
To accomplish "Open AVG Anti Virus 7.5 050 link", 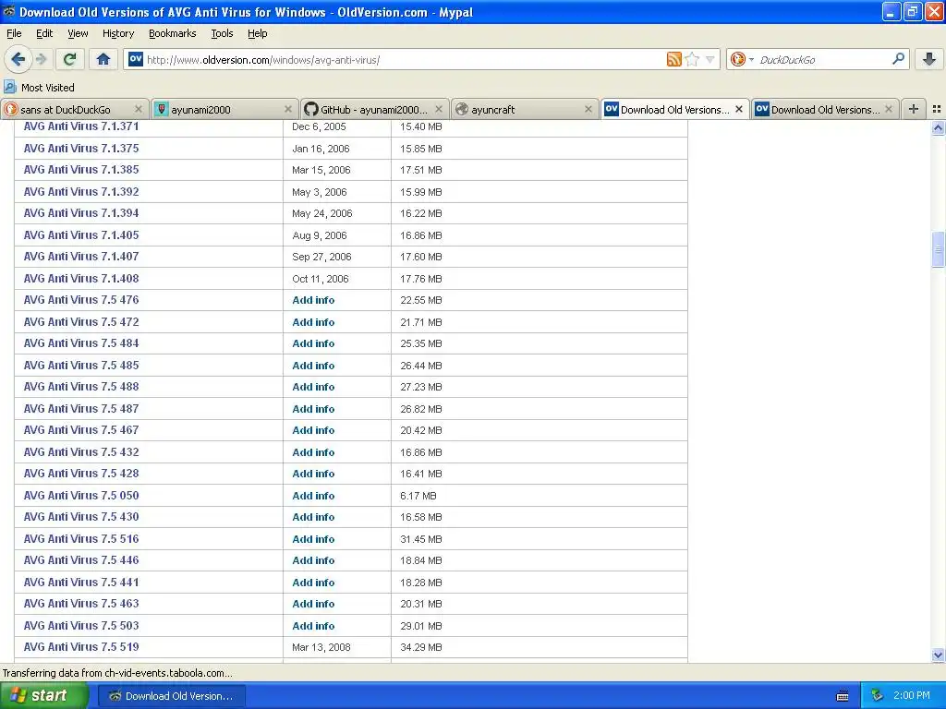I will pos(81,495).
